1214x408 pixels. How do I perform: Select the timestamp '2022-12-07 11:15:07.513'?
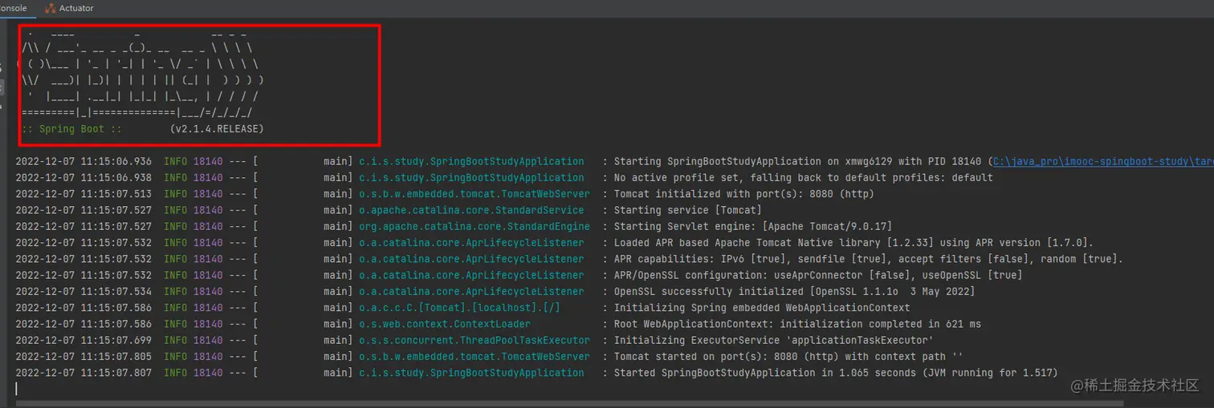[84, 194]
